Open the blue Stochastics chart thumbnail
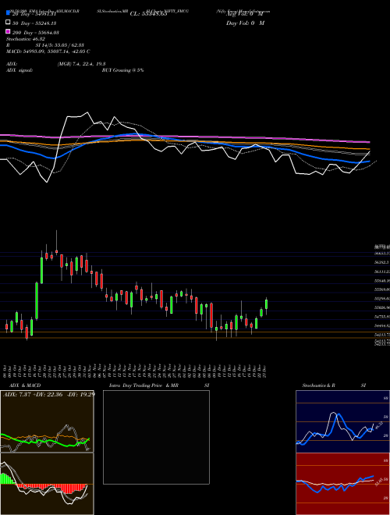This screenshot has width=390, height=515. 342,421
